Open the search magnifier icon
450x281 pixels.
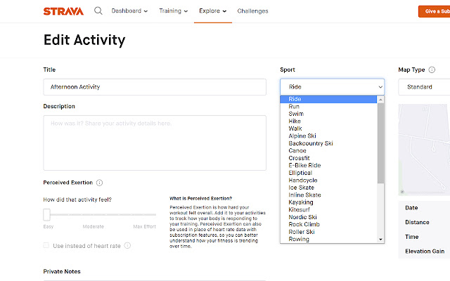coord(98,11)
